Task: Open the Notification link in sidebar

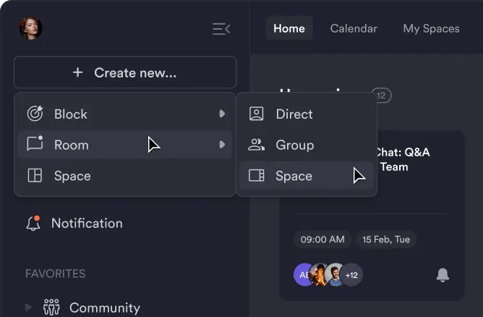Action: [86, 223]
